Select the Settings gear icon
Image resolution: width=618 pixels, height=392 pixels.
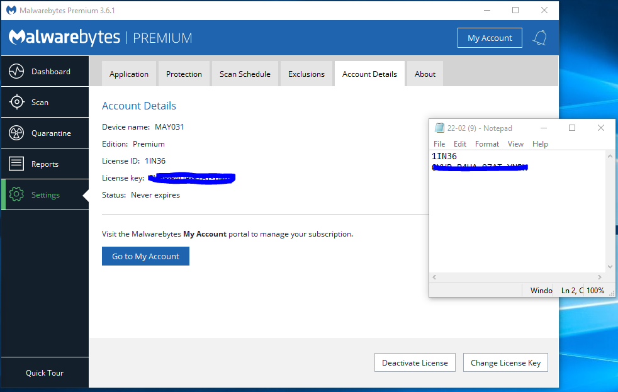click(16, 194)
